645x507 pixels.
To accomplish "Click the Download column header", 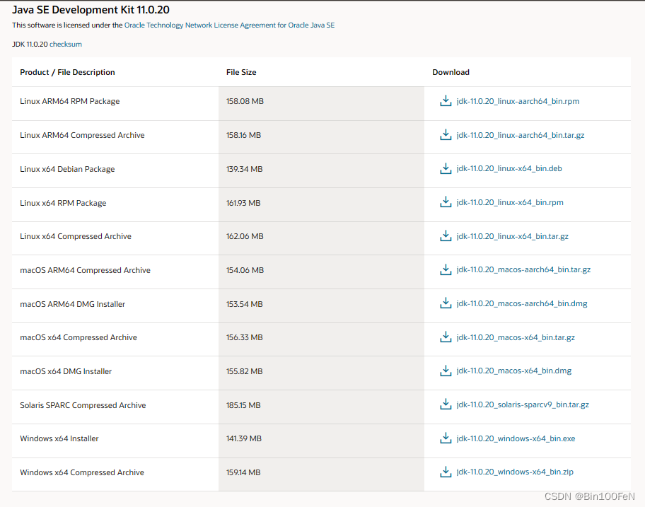I will coord(451,72).
